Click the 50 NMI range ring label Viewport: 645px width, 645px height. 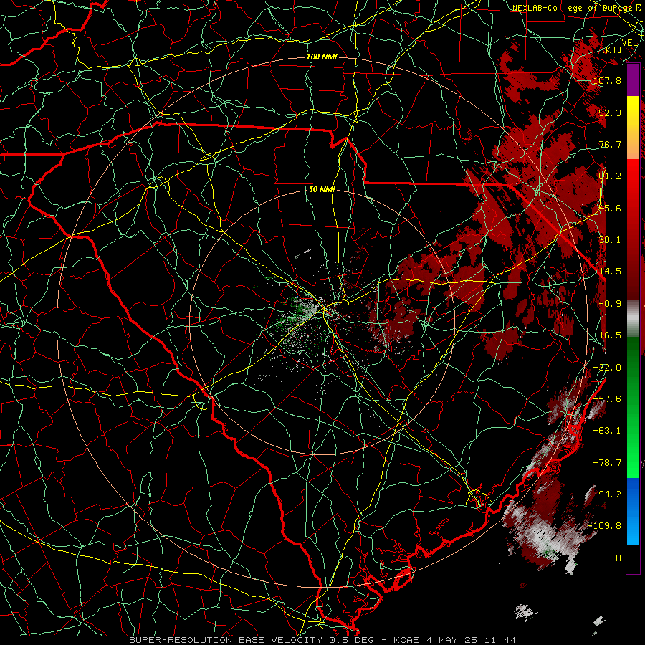(322, 190)
